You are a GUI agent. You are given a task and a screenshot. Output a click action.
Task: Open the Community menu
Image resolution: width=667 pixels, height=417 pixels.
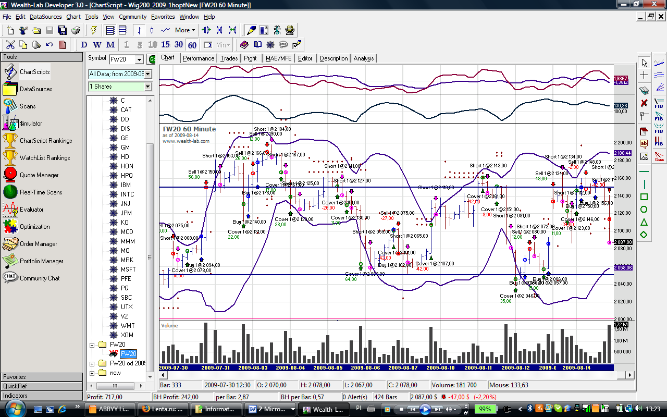pyautogui.click(x=133, y=17)
